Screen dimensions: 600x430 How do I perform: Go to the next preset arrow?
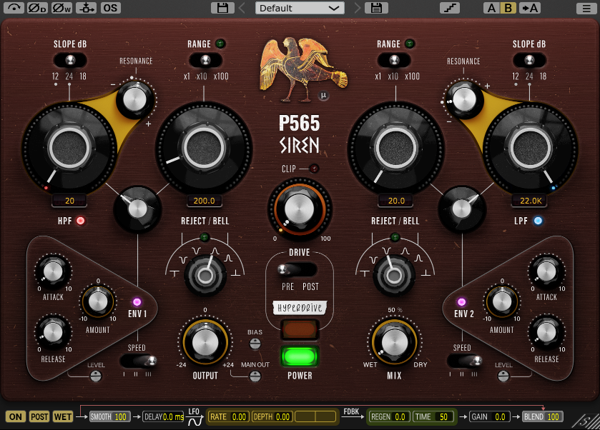click(358, 8)
